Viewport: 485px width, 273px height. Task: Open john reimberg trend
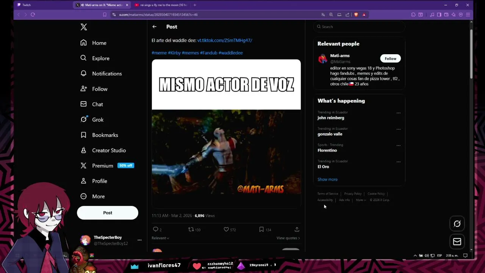click(x=331, y=118)
